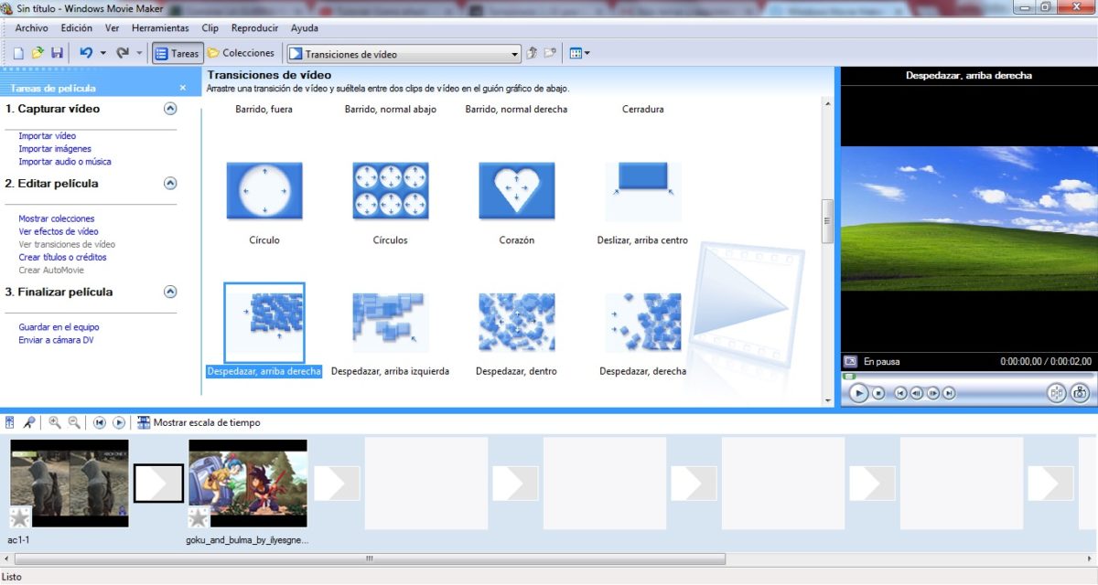Switch view with Mostrar escala de tiempo
1098x585 pixels.
coord(199,422)
